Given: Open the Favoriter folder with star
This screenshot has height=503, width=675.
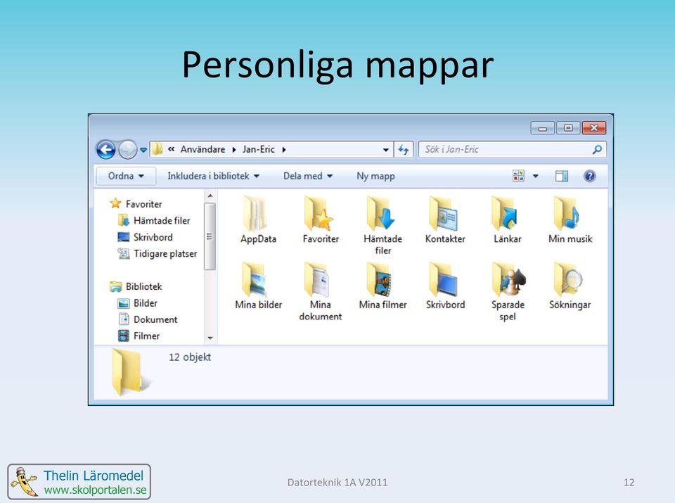Looking at the screenshot, I should 321,220.
